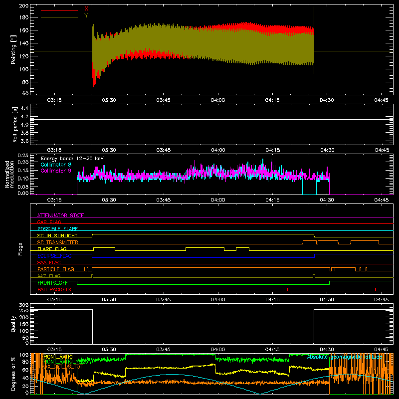Screen dimensions: 399x399
Task: Click the green FRONT_RATIO_1225 legend label
Action: point(64,362)
